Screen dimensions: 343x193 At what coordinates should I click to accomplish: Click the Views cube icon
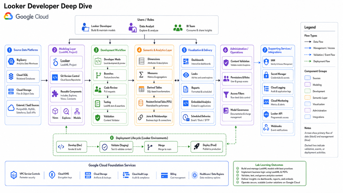pyautogui.click(x=55, y=111)
